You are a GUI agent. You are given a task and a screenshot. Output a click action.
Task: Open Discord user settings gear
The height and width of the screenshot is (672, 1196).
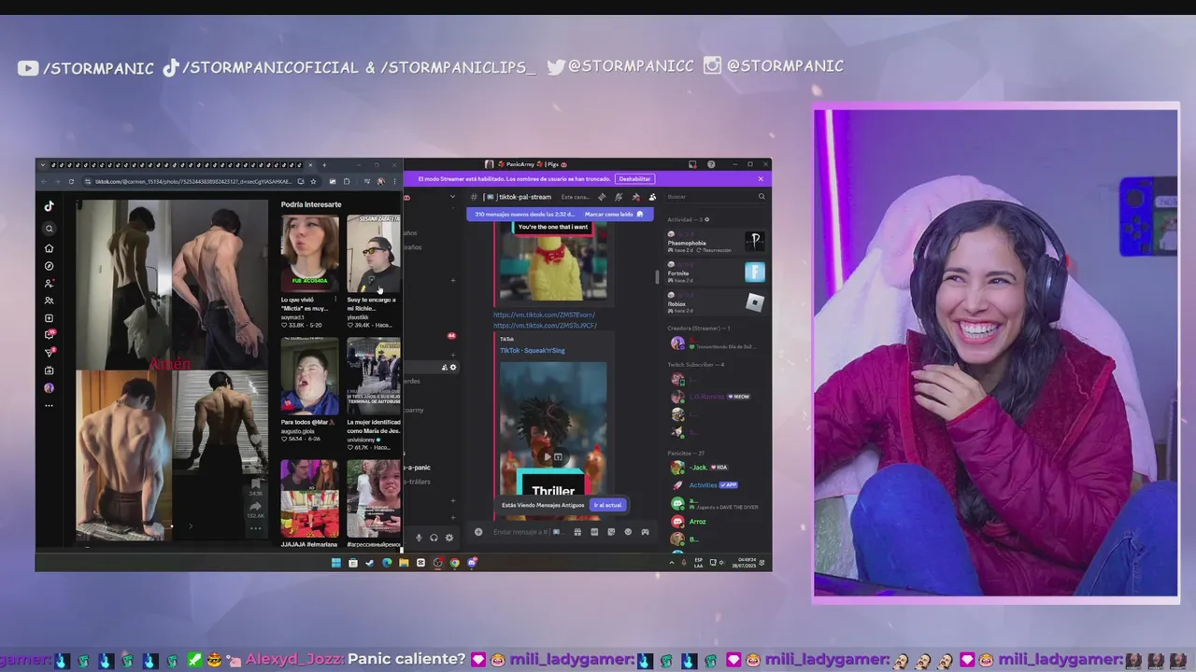pos(449,538)
